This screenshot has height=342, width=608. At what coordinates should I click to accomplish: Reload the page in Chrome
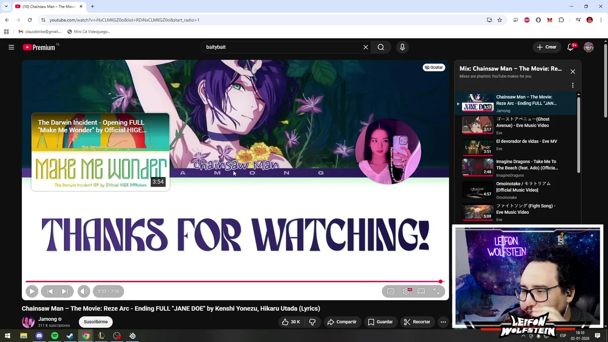pyautogui.click(x=29, y=20)
